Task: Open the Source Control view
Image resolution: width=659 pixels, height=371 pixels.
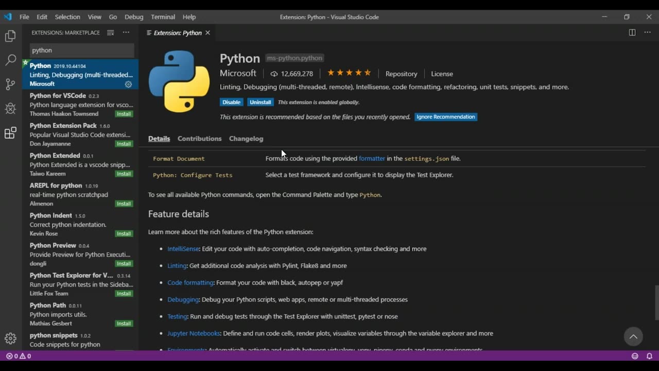Action: click(10, 85)
